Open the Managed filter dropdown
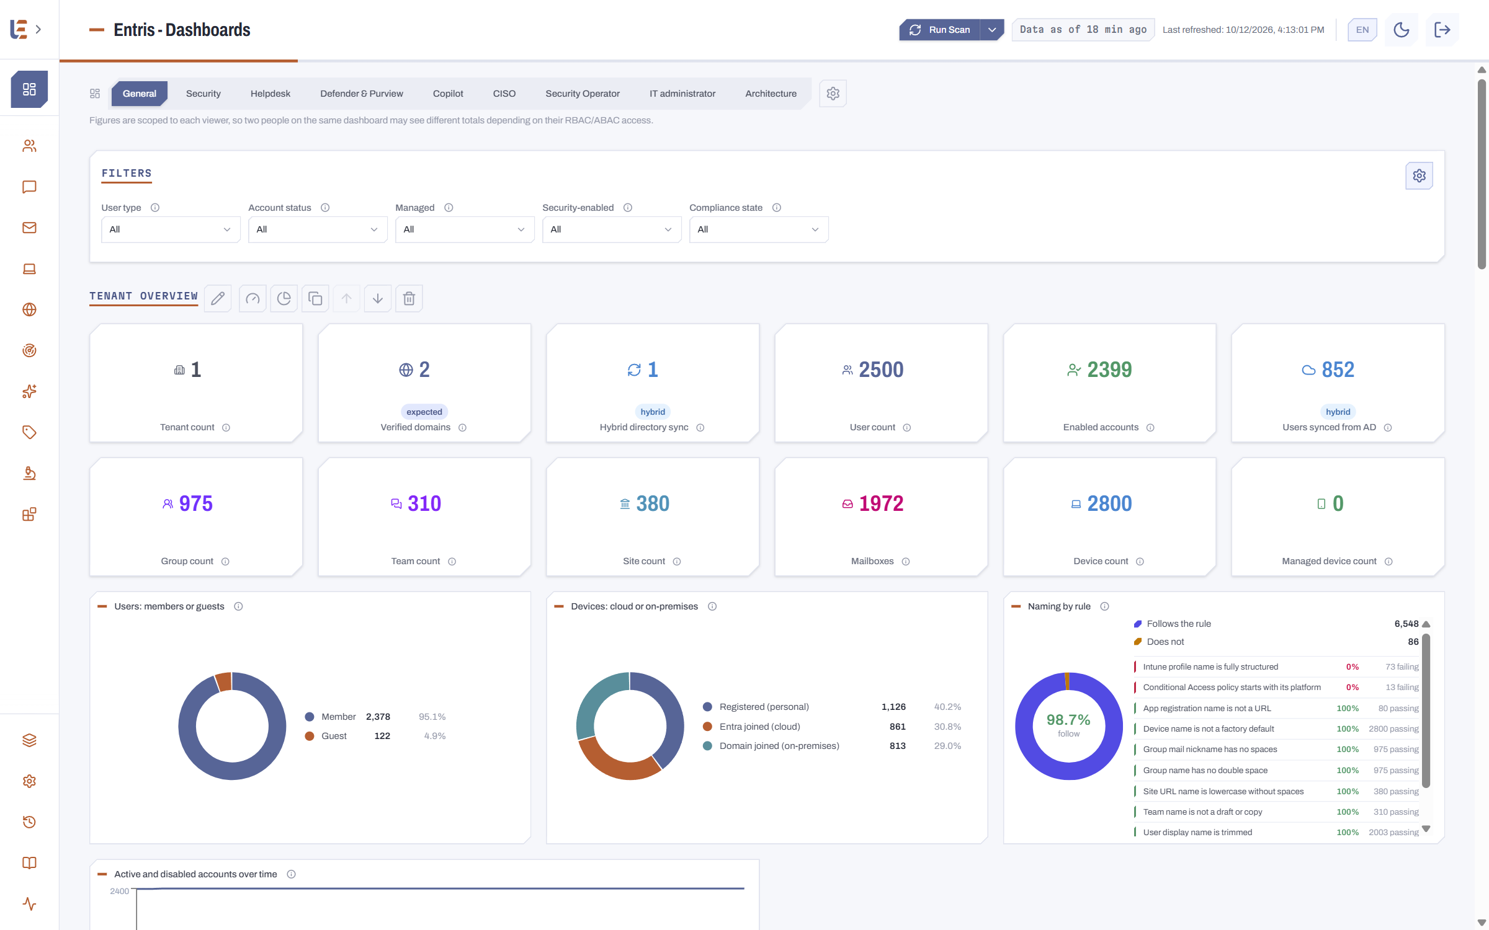Image resolution: width=1489 pixels, height=930 pixels. [x=465, y=229]
